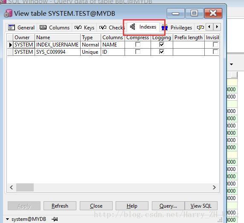244x223 pixels.
Task: Click the Type column header
Action: click(x=90, y=38)
